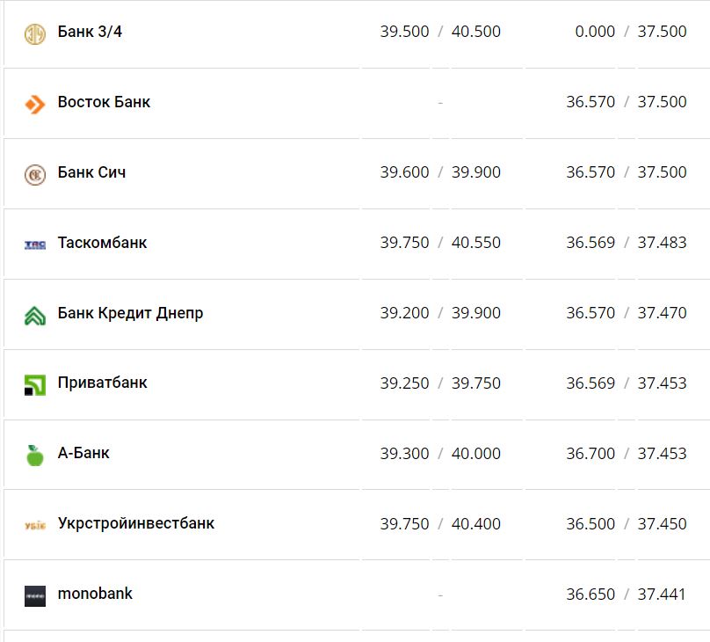Click the Приватбанк green square logo
The width and height of the screenshot is (710, 642).
(34, 384)
